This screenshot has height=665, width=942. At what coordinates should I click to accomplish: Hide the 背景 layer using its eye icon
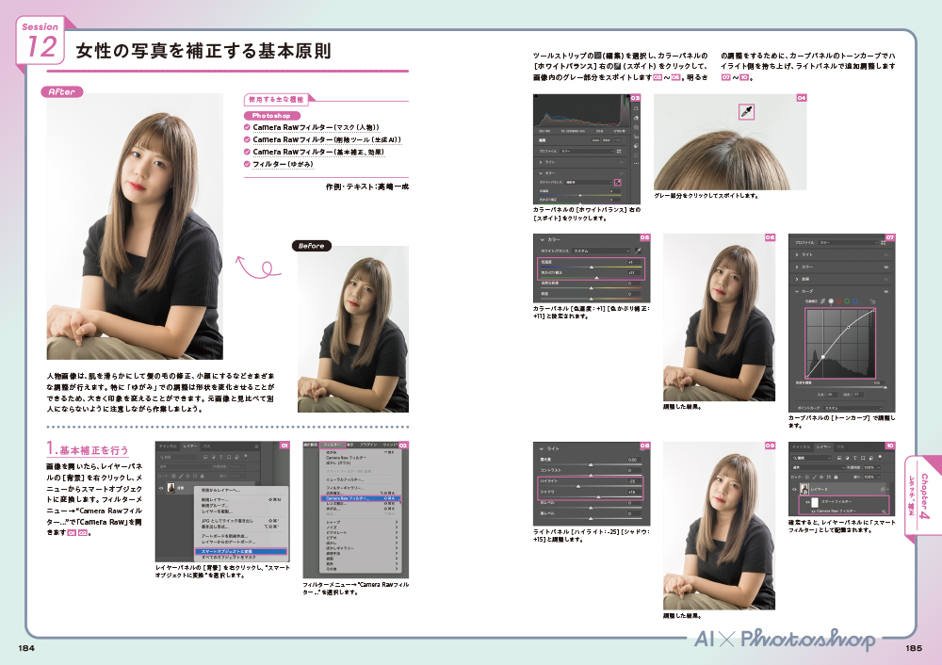[162, 488]
